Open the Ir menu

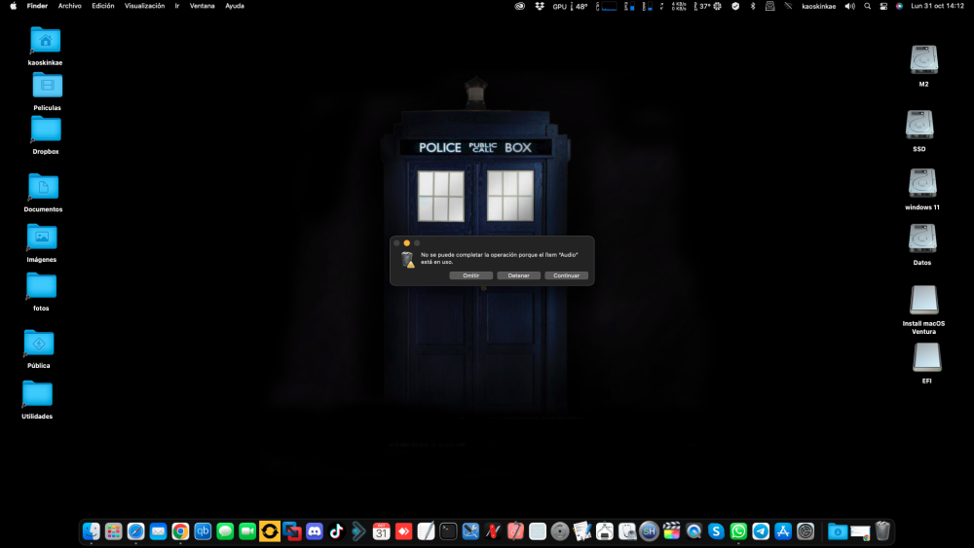tap(177, 6)
